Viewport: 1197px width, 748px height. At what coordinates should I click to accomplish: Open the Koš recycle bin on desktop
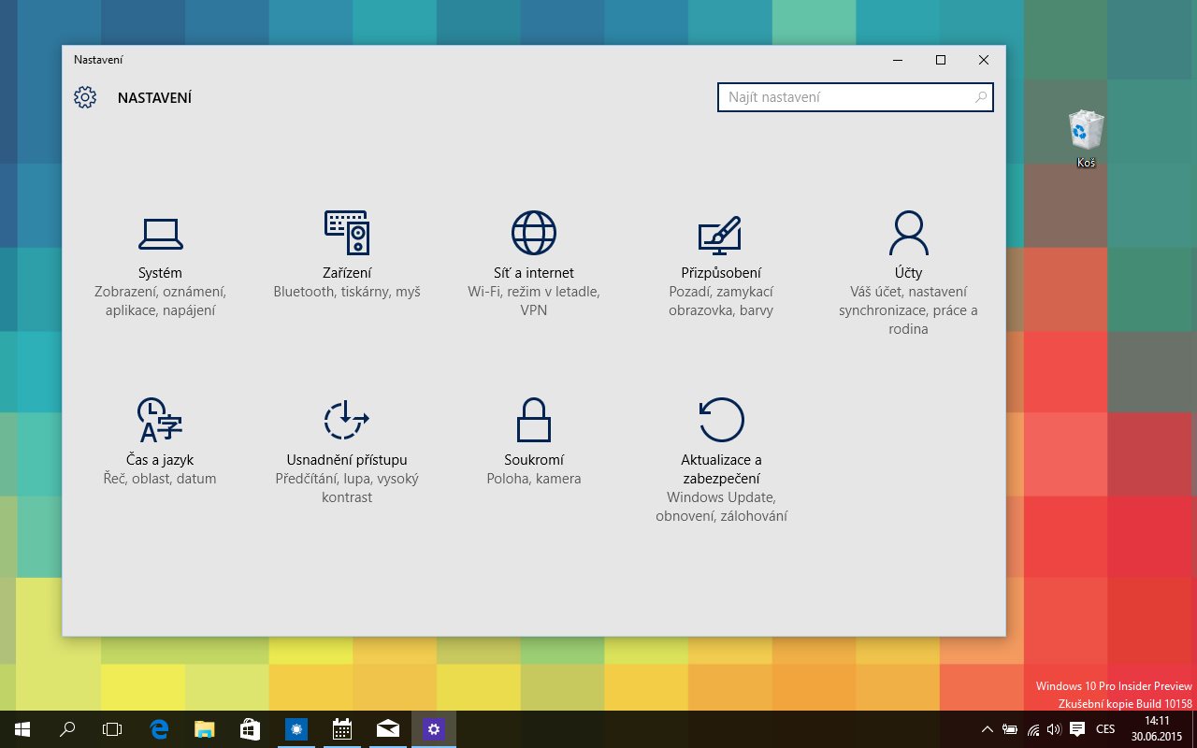(1086, 140)
